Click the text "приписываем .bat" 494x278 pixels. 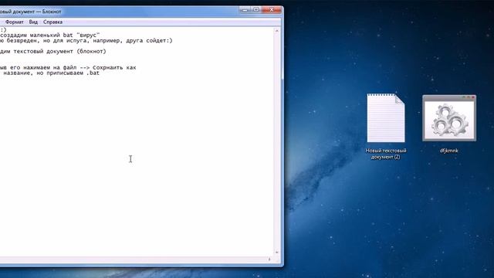[x=73, y=73]
